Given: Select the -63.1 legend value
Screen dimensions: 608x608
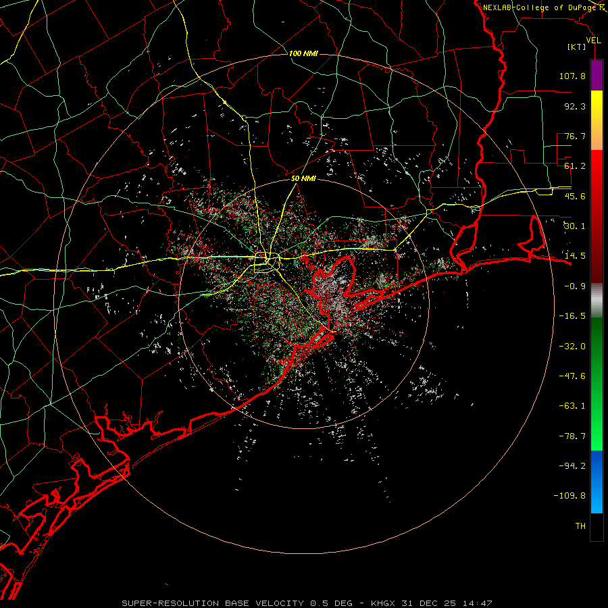Looking at the screenshot, I should pos(572,406).
